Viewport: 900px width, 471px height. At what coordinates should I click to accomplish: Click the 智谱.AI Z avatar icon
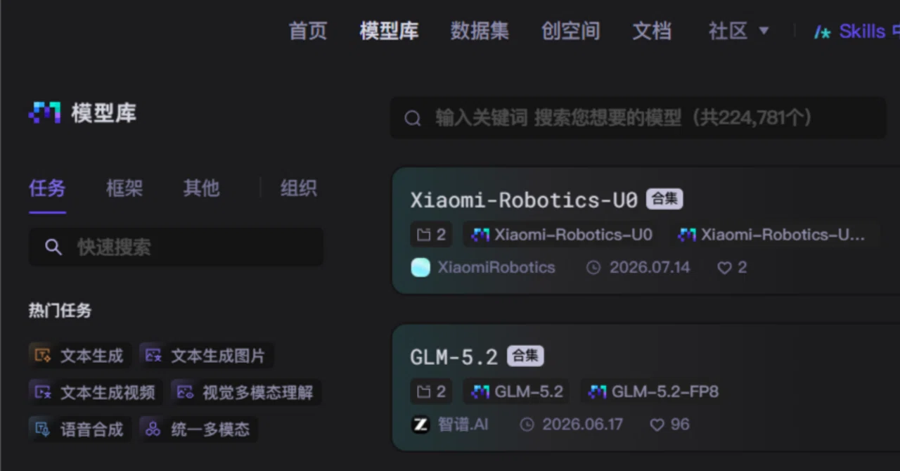pyautogui.click(x=420, y=424)
